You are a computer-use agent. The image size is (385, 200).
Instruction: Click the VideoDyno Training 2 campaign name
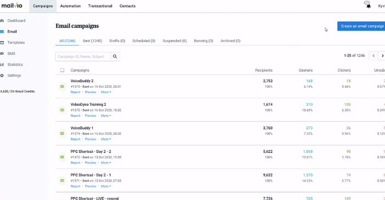[x=88, y=105]
